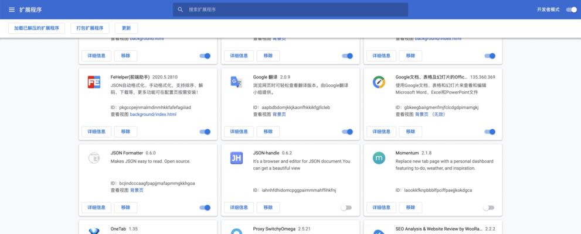Open details for JSON-handle
Screen dimensions: 581x234
[x=239, y=208]
